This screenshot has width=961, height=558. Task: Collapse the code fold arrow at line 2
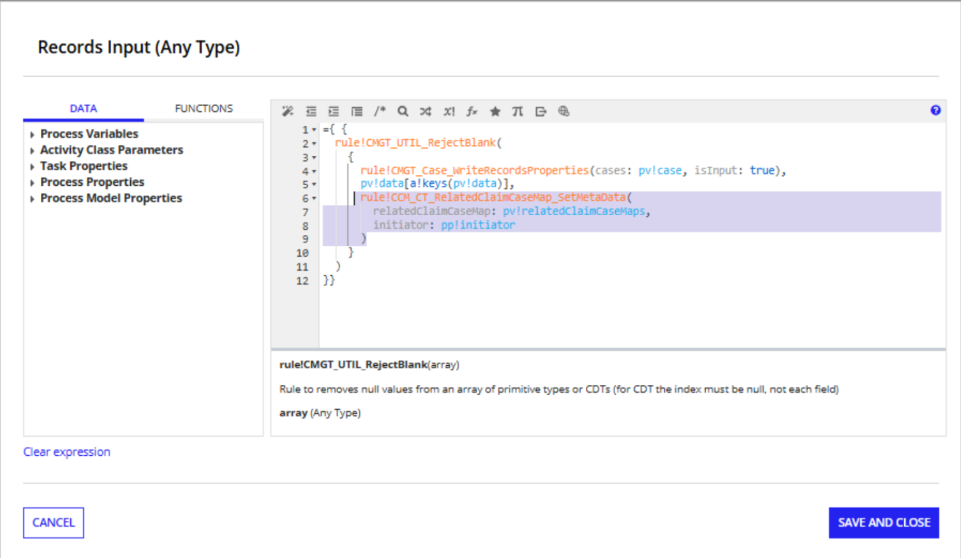(x=314, y=144)
